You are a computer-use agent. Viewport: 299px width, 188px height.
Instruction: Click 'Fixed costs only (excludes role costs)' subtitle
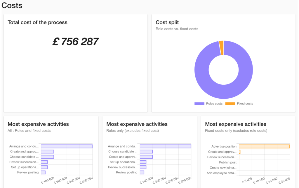(236, 131)
